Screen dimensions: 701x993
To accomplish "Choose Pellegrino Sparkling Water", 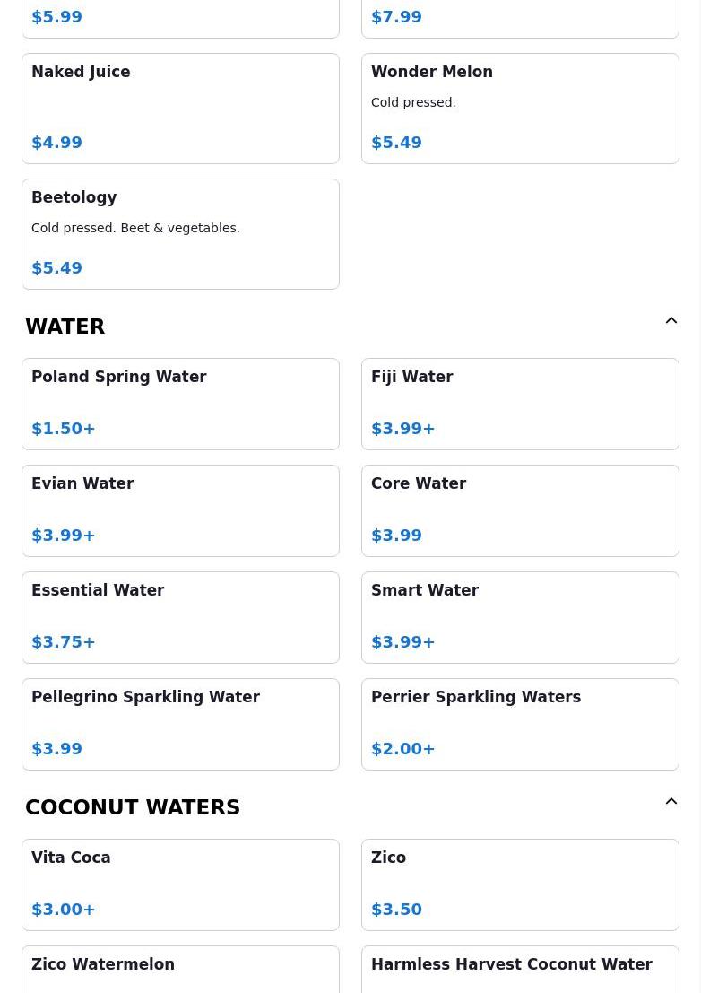I will [180, 724].
